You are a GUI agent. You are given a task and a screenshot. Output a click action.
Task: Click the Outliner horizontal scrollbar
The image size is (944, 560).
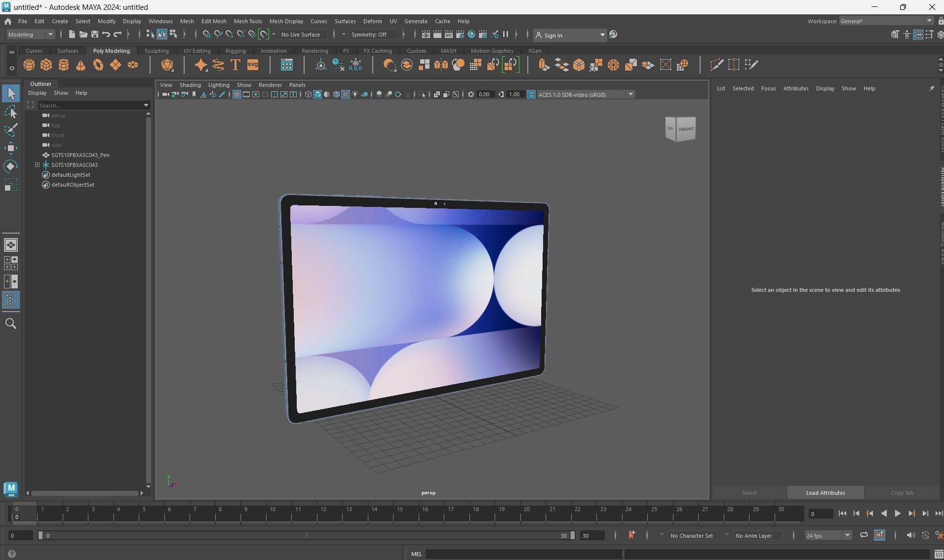click(x=84, y=493)
